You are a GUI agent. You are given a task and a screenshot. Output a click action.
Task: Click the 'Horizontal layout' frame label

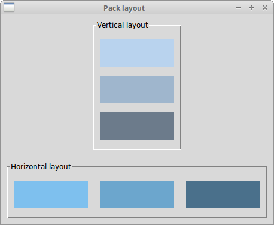pyautogui.click(x=41, y=167)
